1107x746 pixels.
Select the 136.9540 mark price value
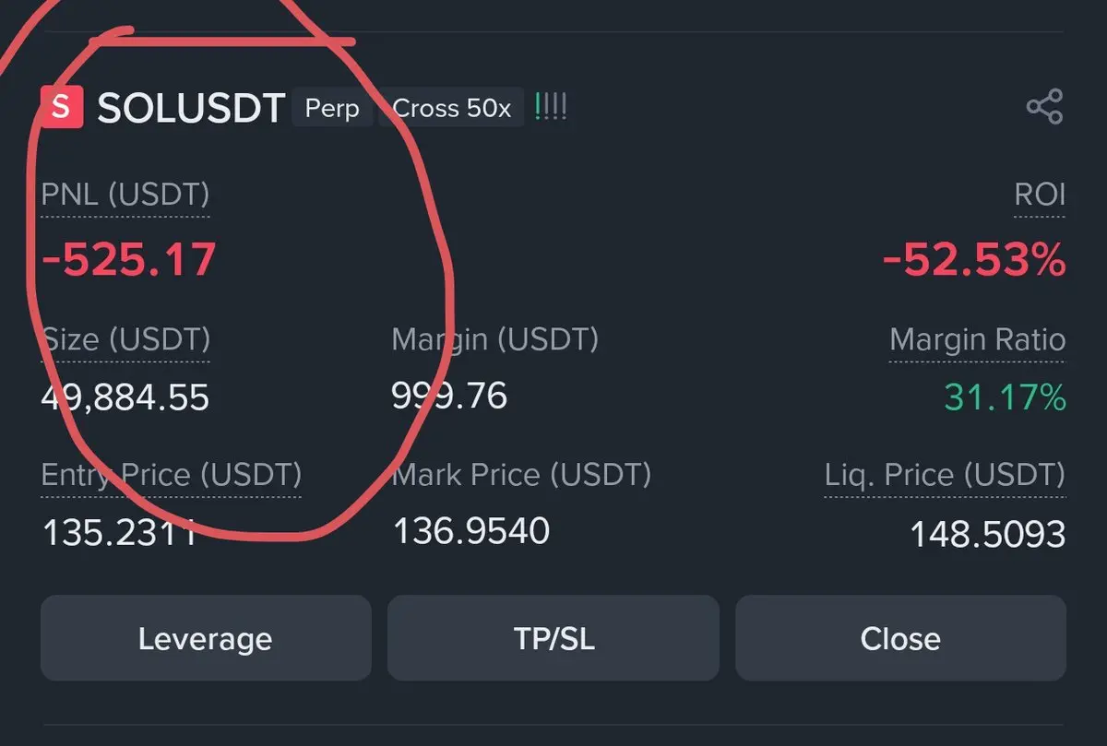(471, 530)
